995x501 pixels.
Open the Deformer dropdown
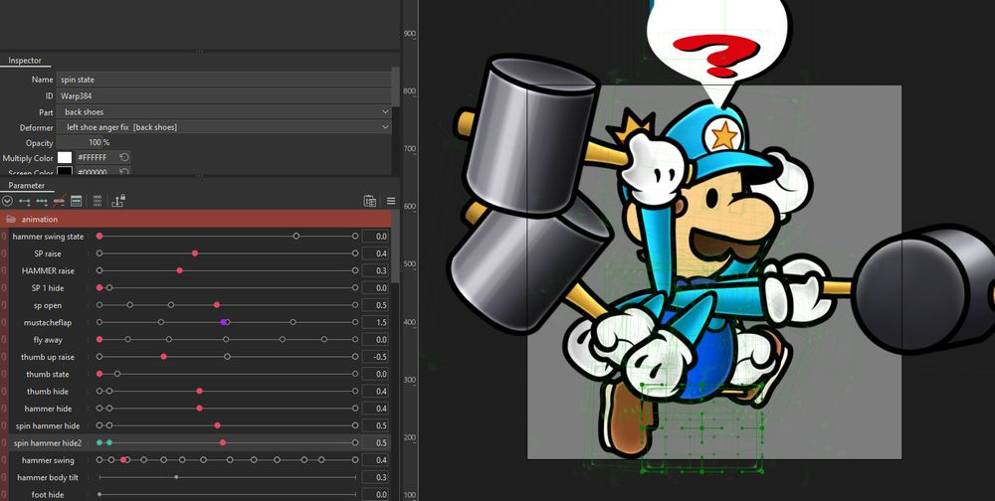[223, 127]
